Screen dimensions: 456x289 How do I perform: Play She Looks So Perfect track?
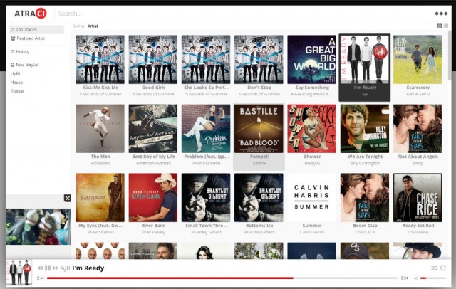[x=206, y=60]
